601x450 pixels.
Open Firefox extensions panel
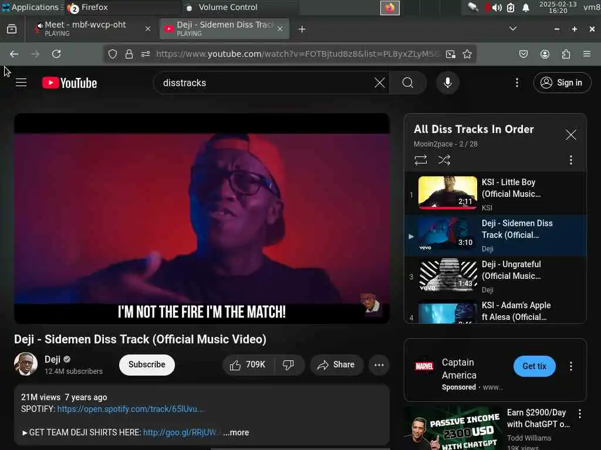[566, 54]
